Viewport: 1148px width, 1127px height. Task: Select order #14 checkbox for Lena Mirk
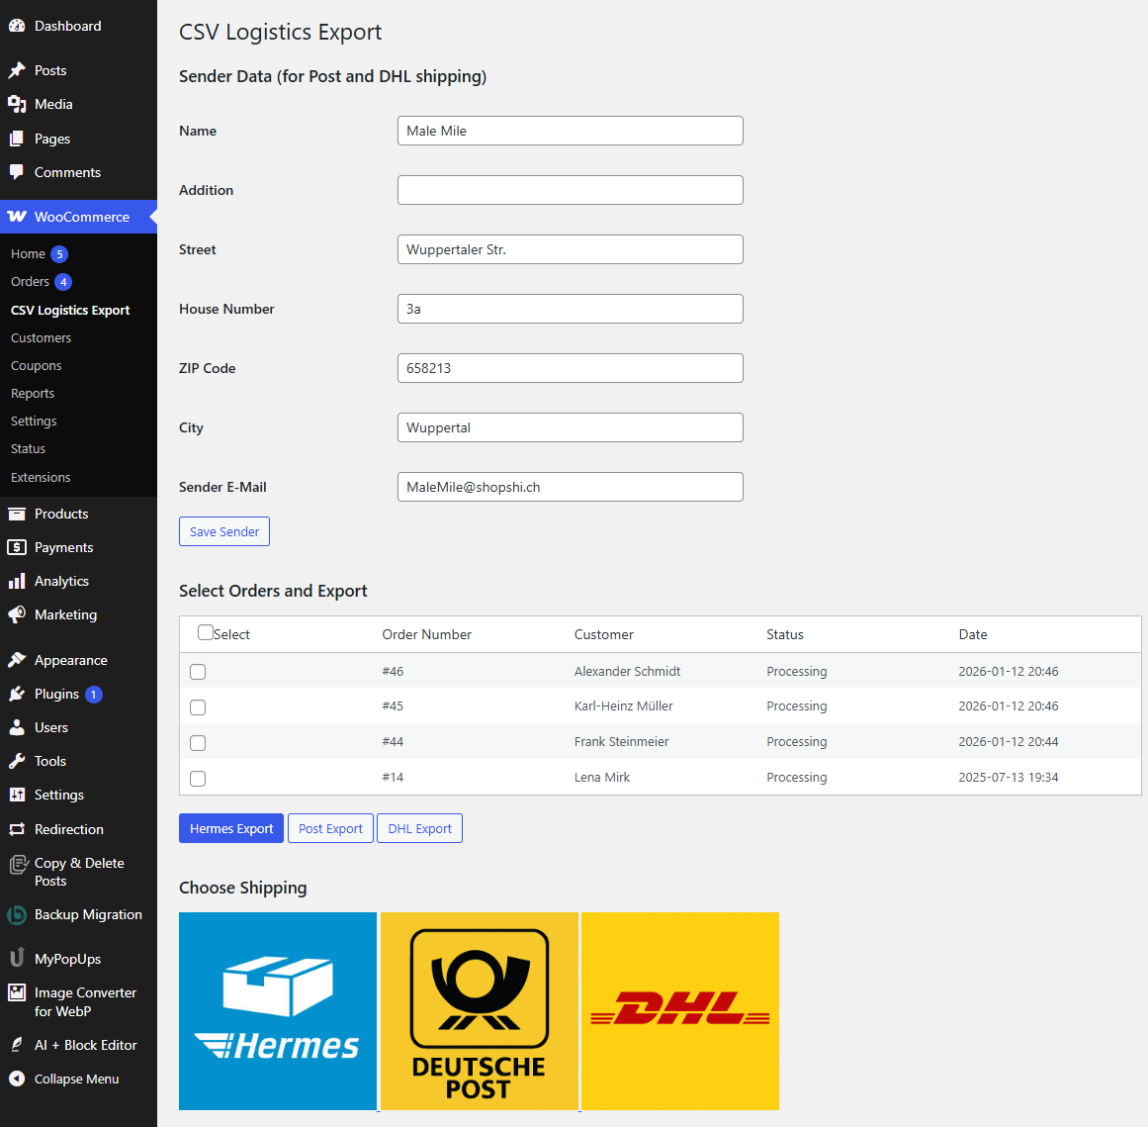coord(198,778)
